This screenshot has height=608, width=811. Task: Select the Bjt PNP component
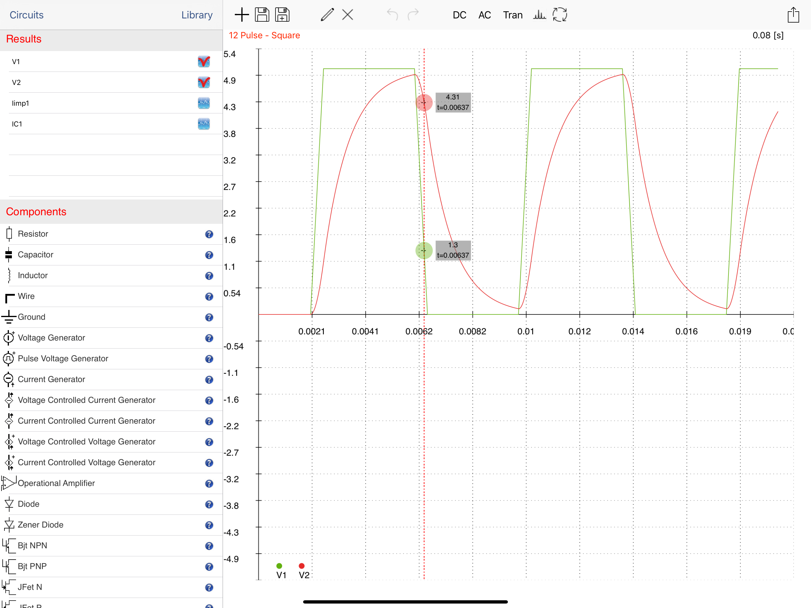(x=111, y=566)
